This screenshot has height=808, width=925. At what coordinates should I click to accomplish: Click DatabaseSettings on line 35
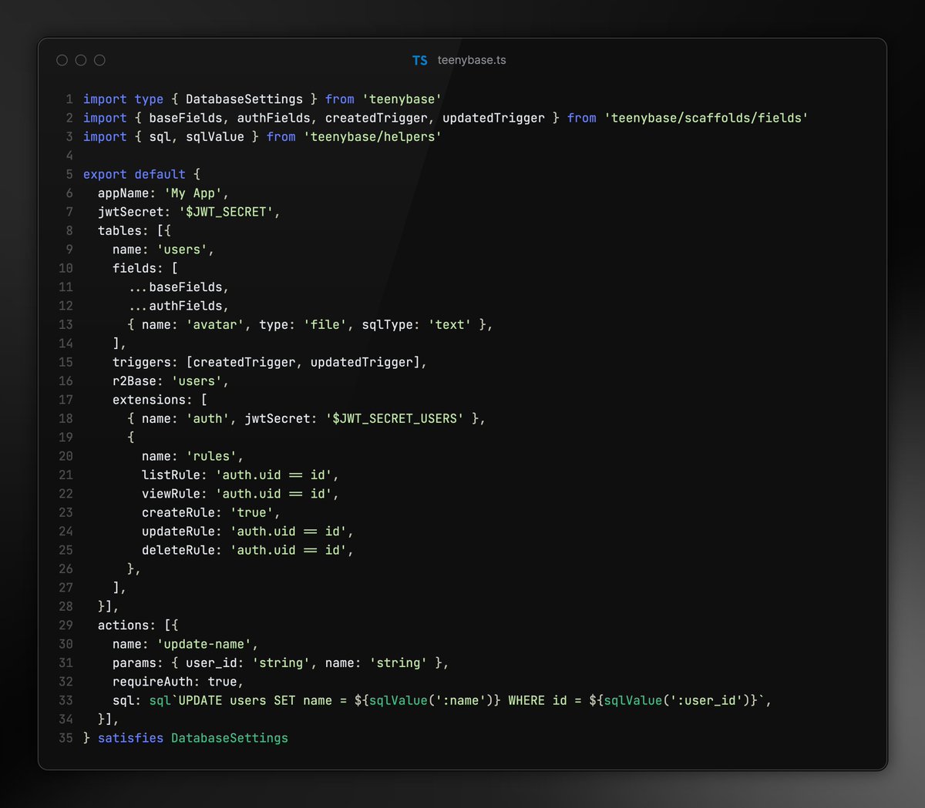pos(230,738)
